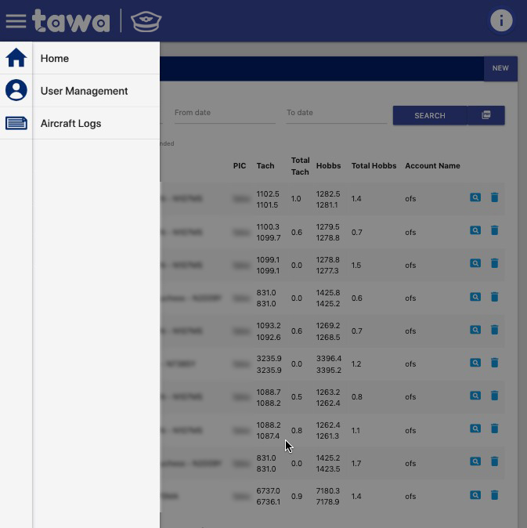Open details for the 3235.9 tach log
This screenshot has height=528, width=527.
point(475,363)
